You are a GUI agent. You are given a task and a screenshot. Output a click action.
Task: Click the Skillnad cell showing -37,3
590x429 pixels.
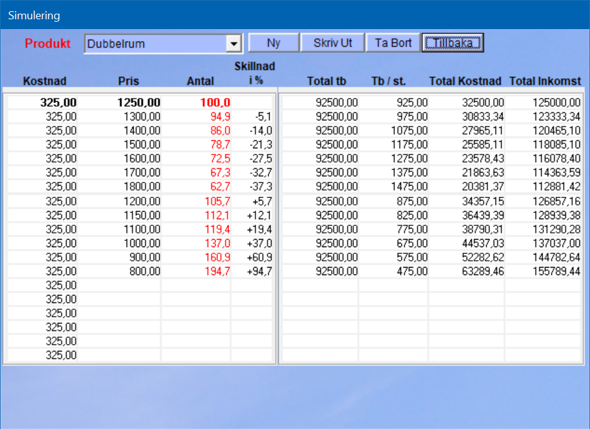[253, 186]
